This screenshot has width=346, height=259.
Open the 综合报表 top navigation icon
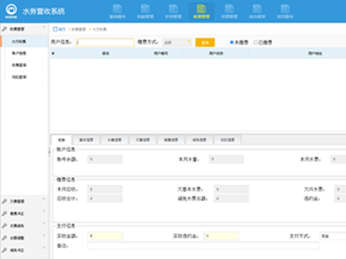coord(257,9)
